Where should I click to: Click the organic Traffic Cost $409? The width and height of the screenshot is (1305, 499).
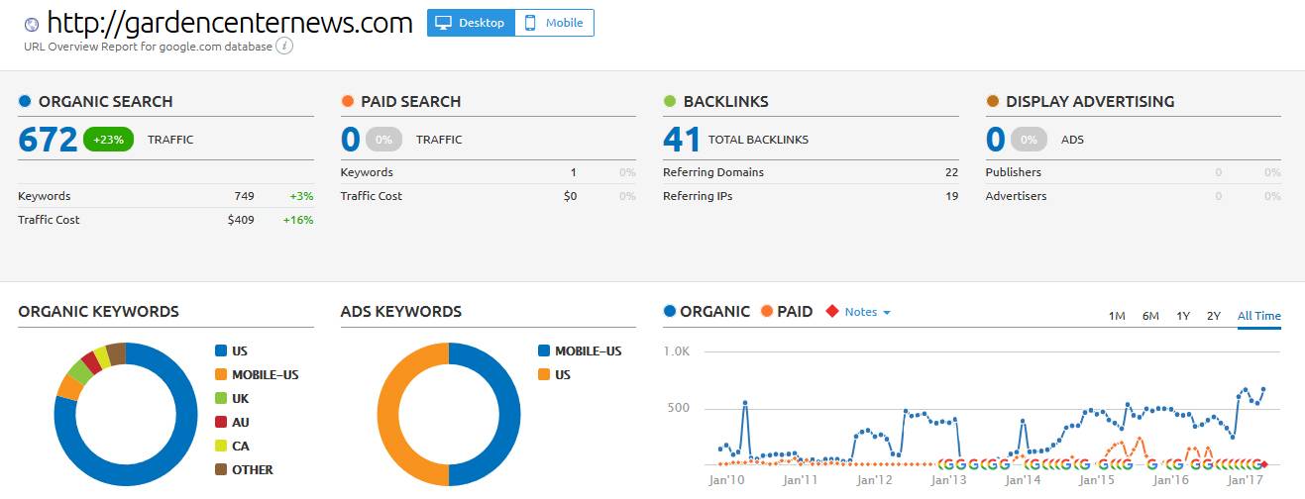tap(241, 220)
